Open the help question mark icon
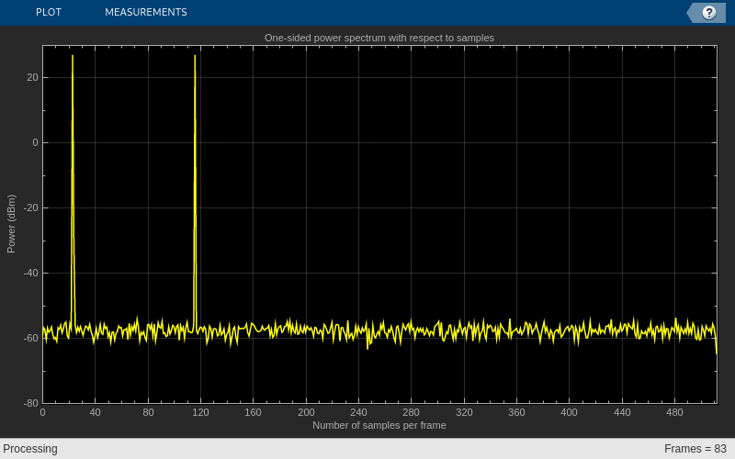This screenshot has width=735, height=459. point(708,13)
